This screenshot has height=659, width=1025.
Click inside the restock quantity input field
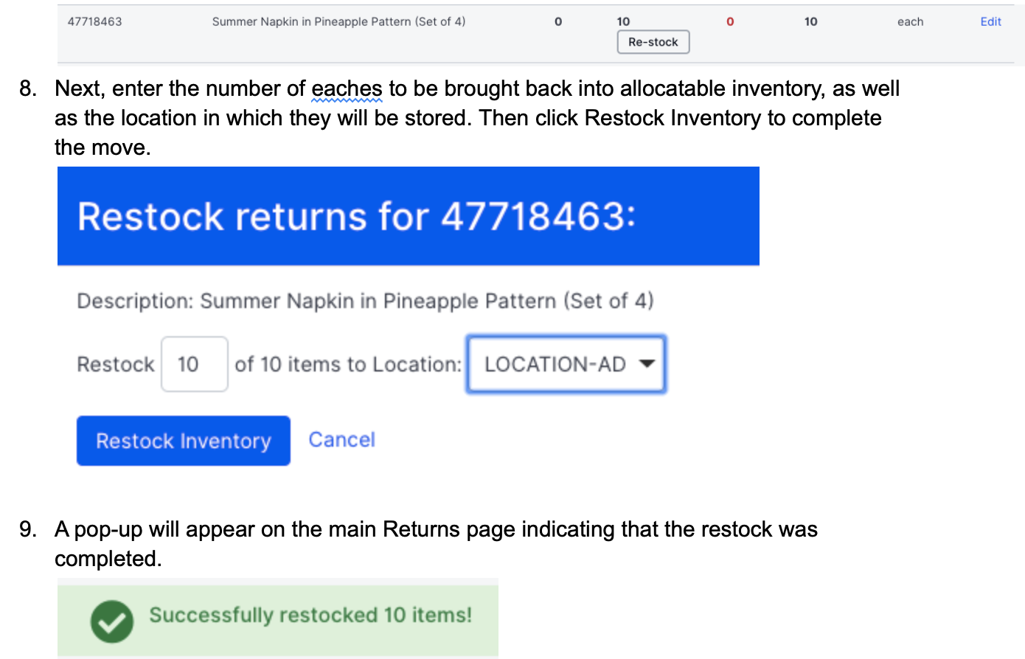[x=194, y=363]
